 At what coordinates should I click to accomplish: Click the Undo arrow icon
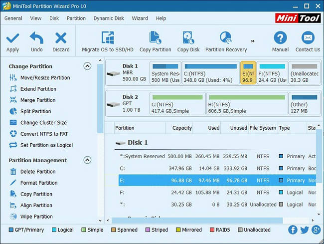36,38
